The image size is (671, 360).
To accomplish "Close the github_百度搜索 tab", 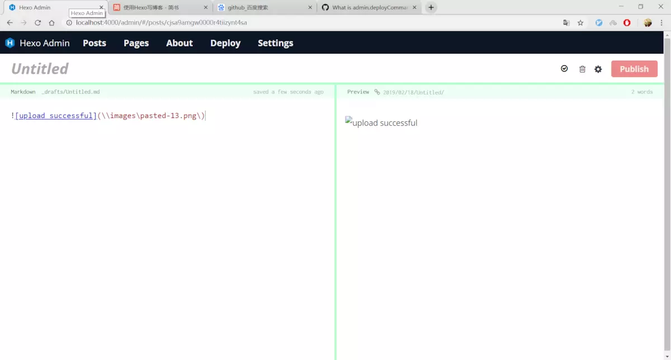I will pyautogui.click(x=310, y=8).
